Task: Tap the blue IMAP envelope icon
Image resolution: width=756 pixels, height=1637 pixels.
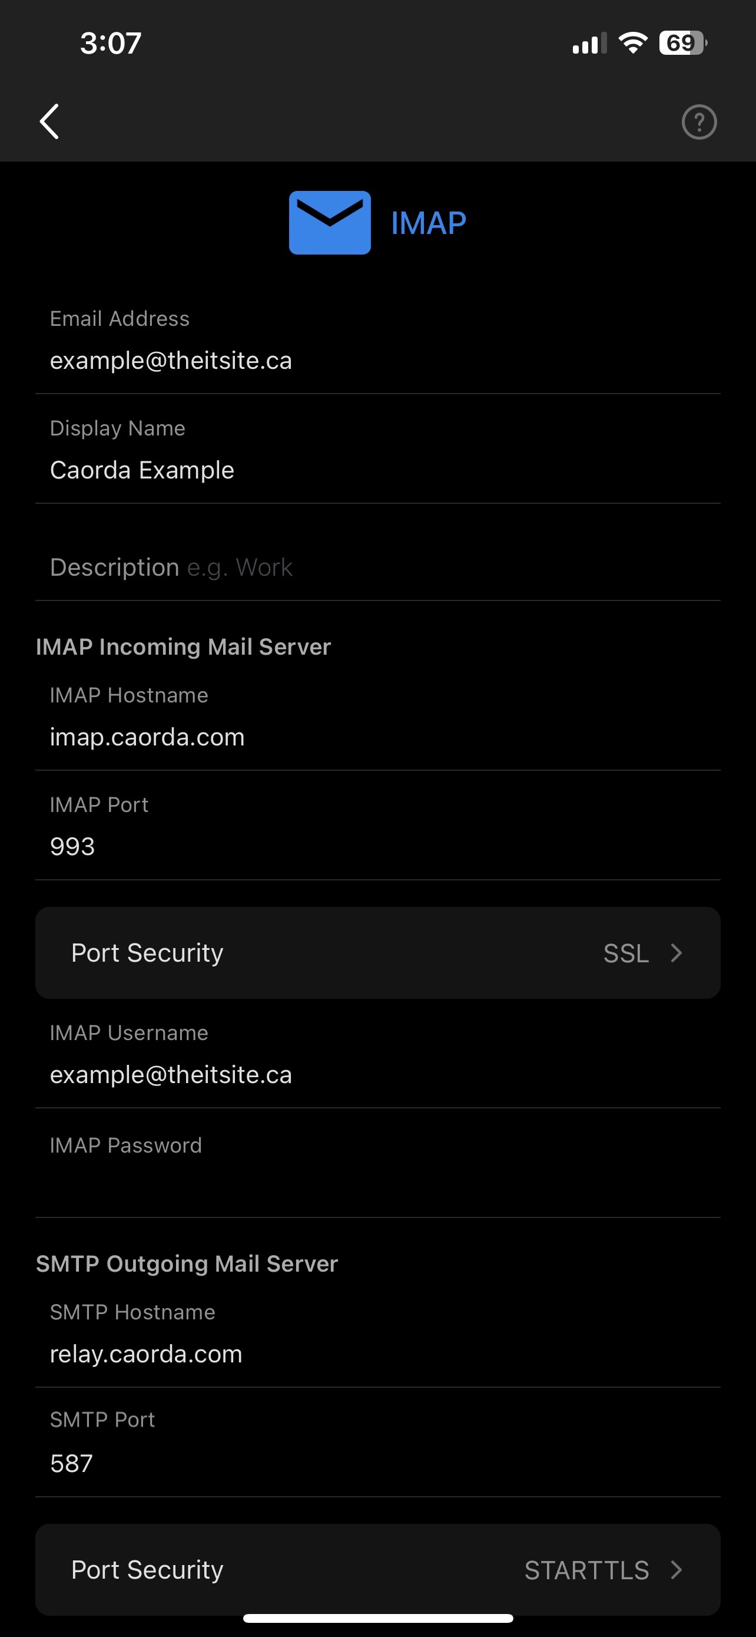Action: pyautogui.click(x=330, y=222)
